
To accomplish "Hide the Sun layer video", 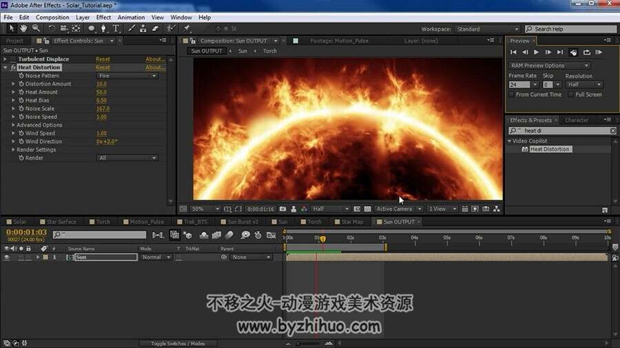I will [6, 257].
